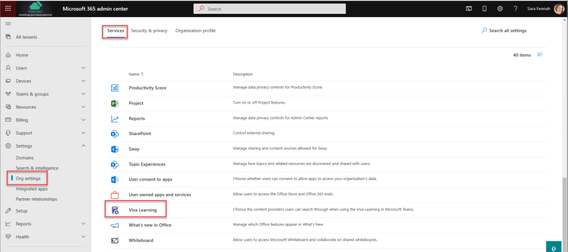Open the Viva Learning service

tap(143, 210)
